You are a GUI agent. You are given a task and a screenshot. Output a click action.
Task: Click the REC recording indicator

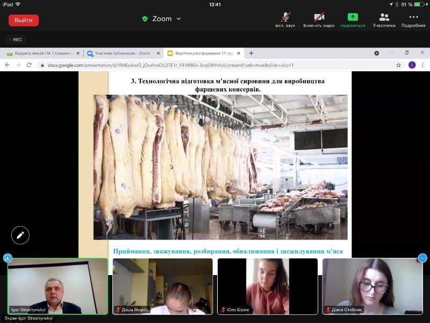point(16,39)
